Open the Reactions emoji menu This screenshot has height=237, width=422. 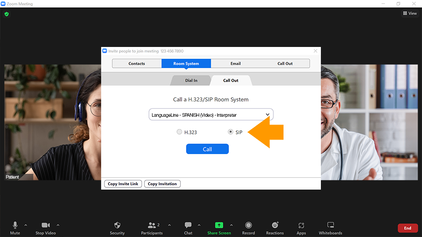pos(275,225)
